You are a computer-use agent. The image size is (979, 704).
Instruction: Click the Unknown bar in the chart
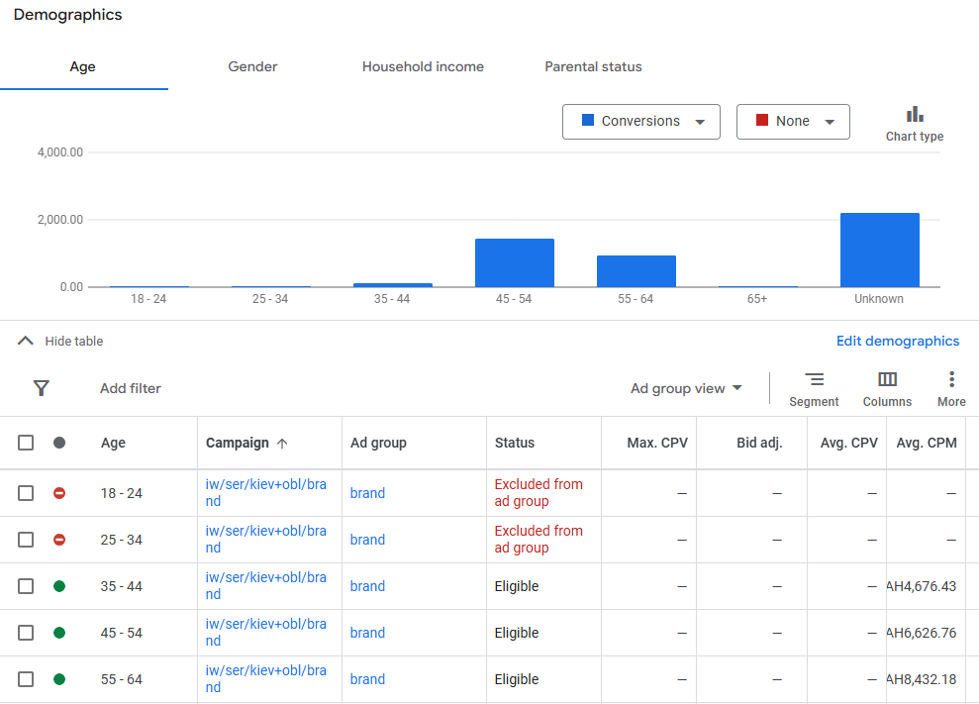point(880,250)
